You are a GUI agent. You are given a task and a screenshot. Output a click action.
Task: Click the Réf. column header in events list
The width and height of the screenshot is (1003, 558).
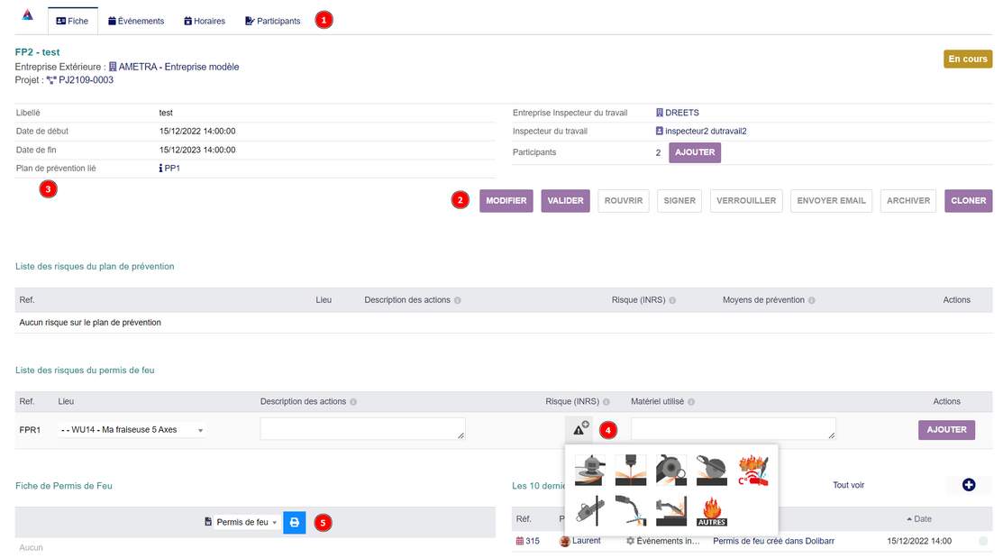(x=524, y=519)
